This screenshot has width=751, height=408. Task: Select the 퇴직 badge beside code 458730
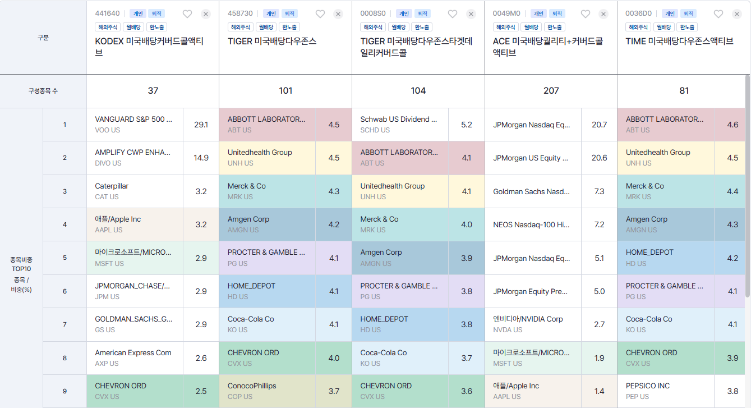[289, 13]
